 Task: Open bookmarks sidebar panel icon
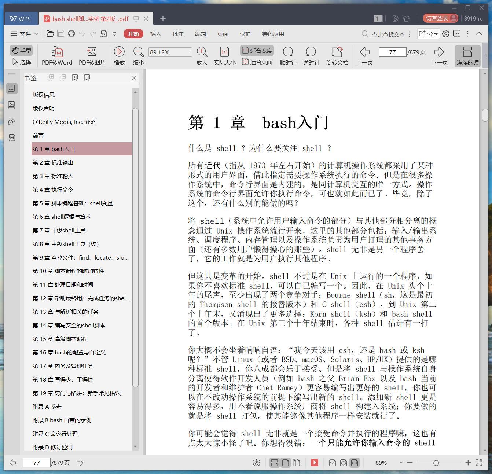[11, 88]
